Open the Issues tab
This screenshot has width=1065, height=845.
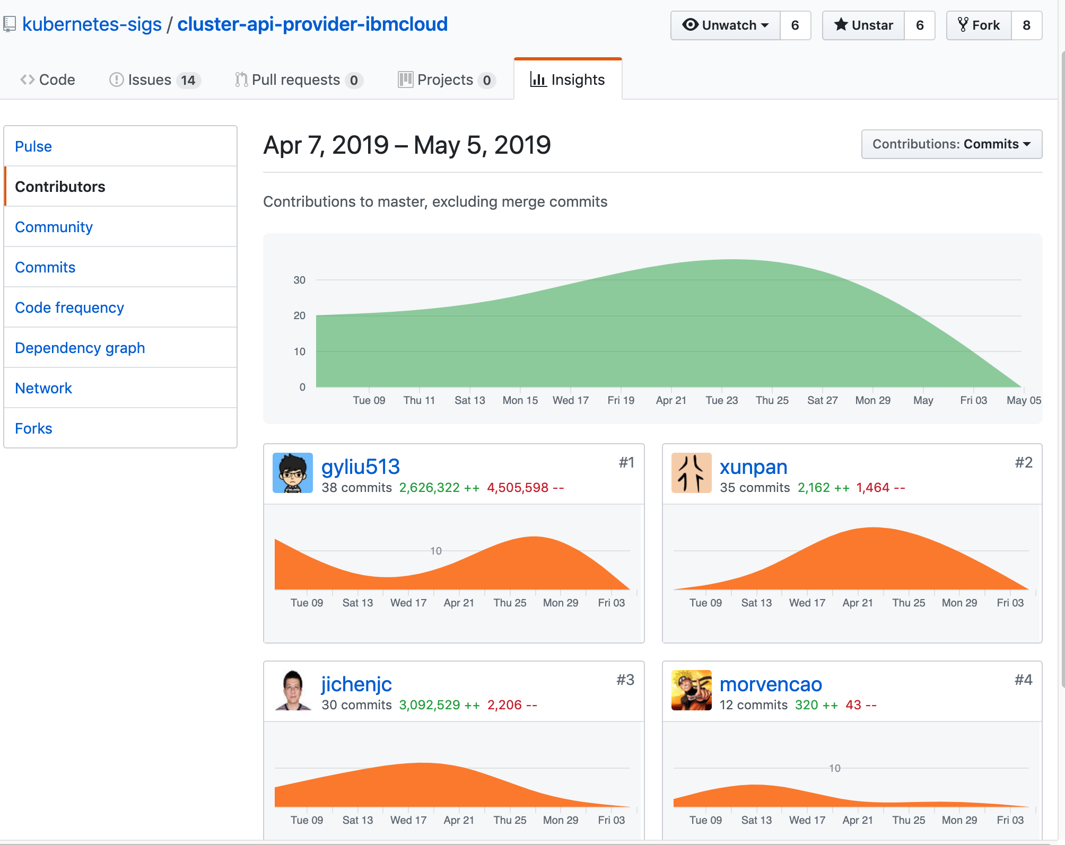pos(154,80)
